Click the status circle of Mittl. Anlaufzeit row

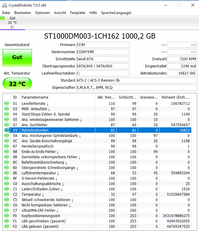click(x=7, y=109)
